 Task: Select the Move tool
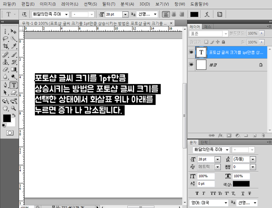(13, 31)
